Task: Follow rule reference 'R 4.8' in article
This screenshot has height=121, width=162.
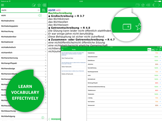Action: pos(87,28)
